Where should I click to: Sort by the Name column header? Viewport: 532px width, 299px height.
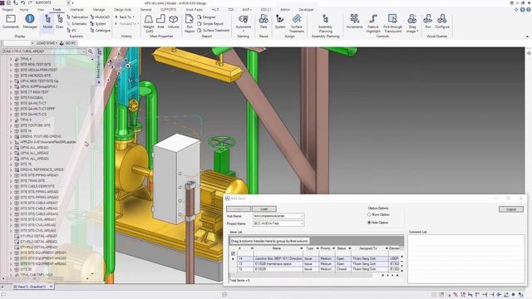tap(277, 248)
